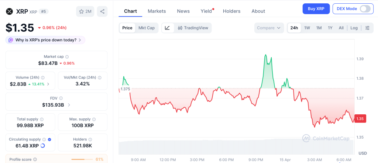Open TradingView chart mode

pos(193,28)
